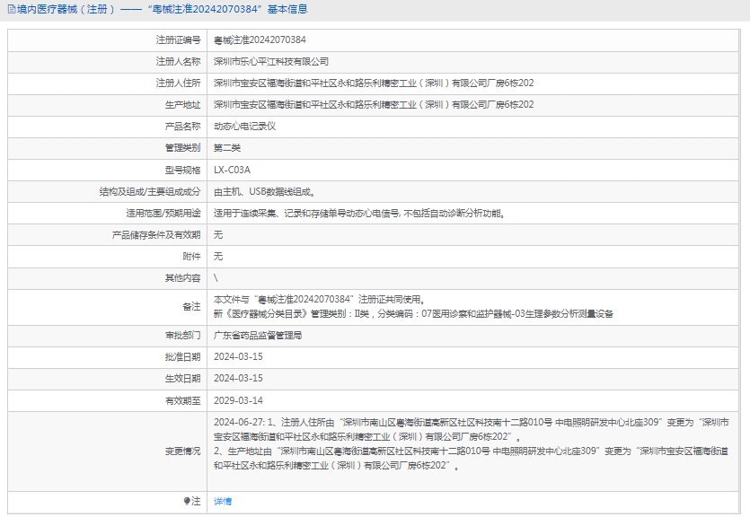Screen dimensions: 750x517
Task: Click the model value LX-C03A
Action: (x=232, y=170)
